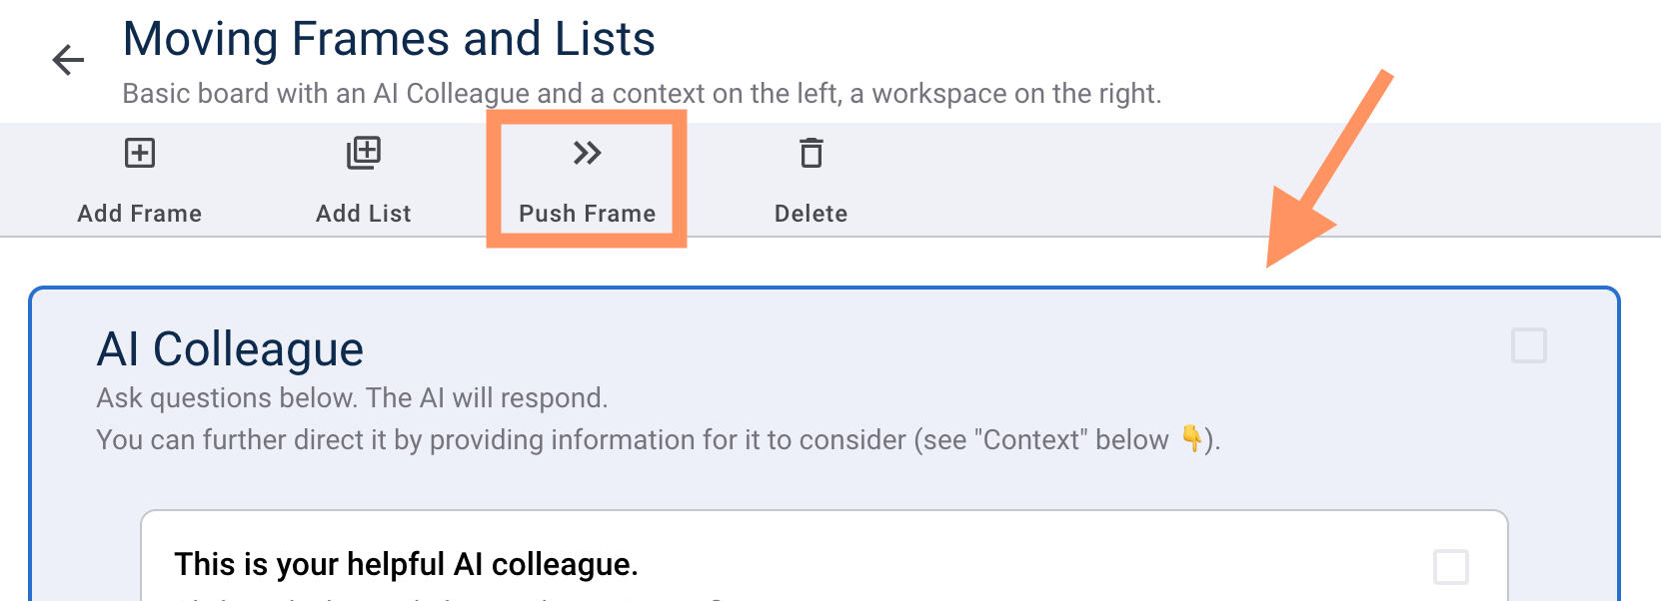Select the AI Colleague frame checkbox
Image resolution: width=1661 pixels, height=601 pixels.
(1528, 345)
